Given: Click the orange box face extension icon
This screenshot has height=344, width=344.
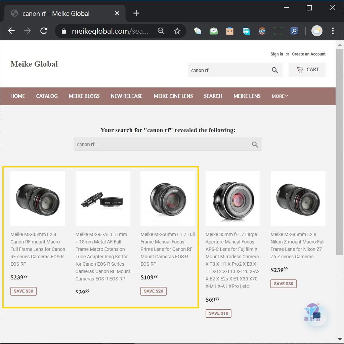Looking at the screenshot, I should 230,31.
